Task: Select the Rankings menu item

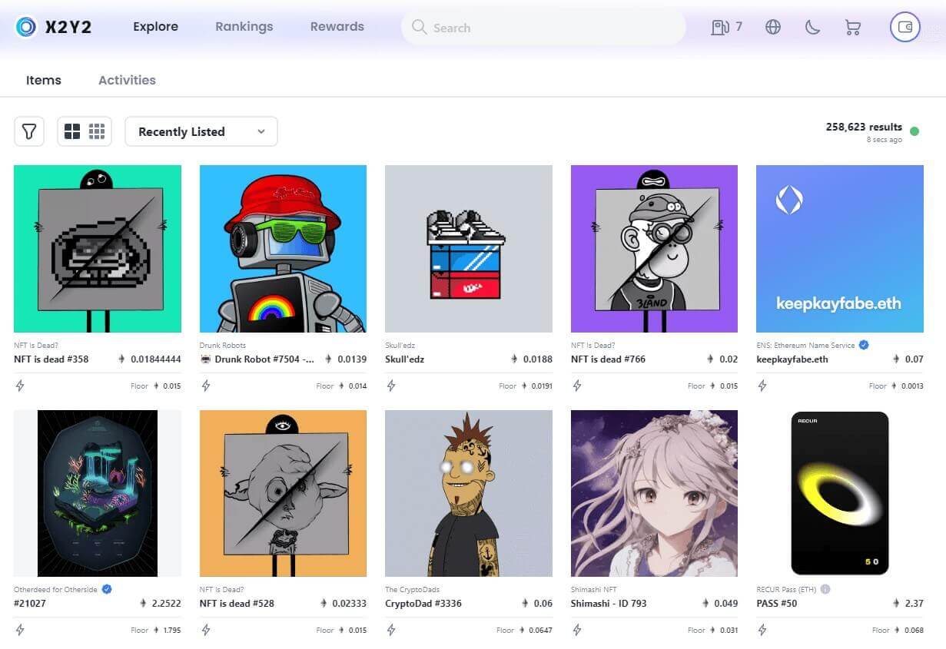Action: (244, 26)
